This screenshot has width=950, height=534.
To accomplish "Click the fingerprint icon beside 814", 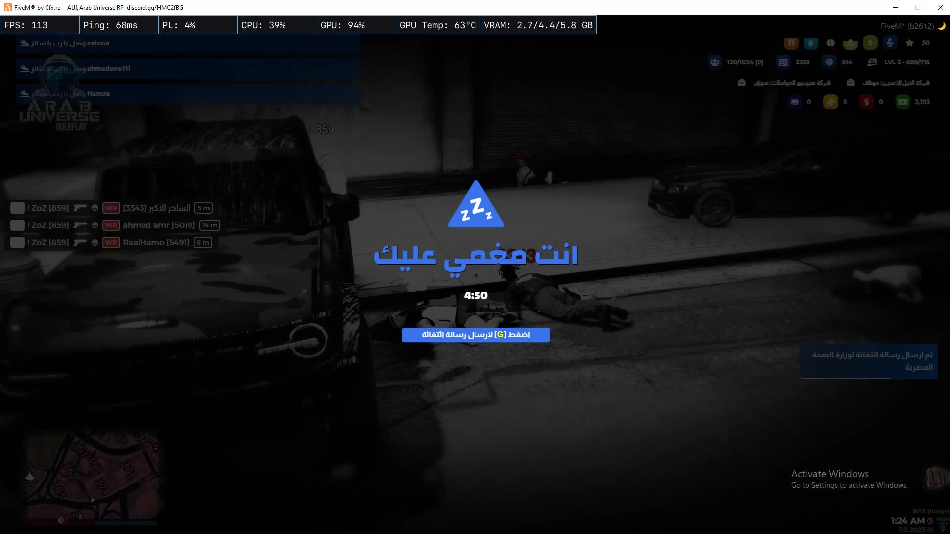I will 829,62.
